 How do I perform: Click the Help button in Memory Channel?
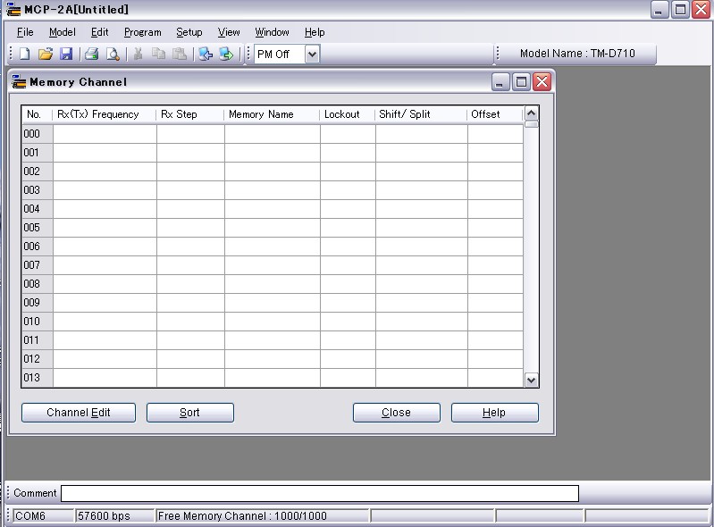(494, 413)
